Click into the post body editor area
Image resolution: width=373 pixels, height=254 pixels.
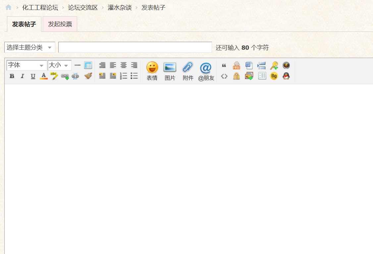188,169
